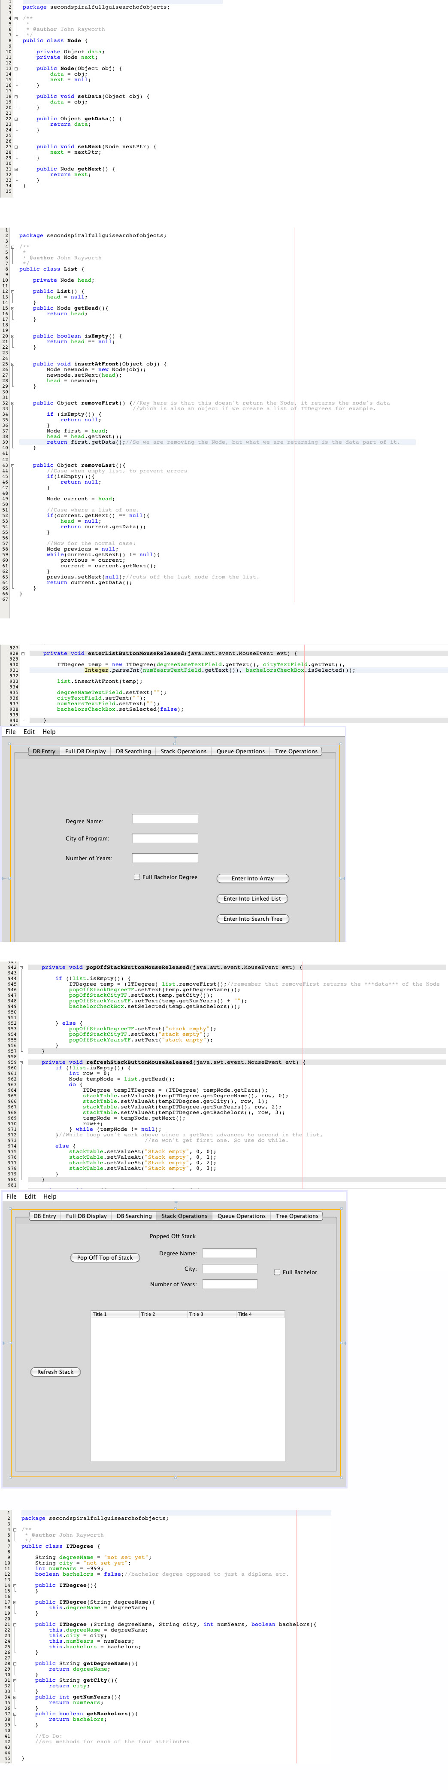The width and height of the screenshot is (448, 1790).
Task: Switch to Queue Operations tab above Popped Off Stack
Action: [x=241, y=1216]
